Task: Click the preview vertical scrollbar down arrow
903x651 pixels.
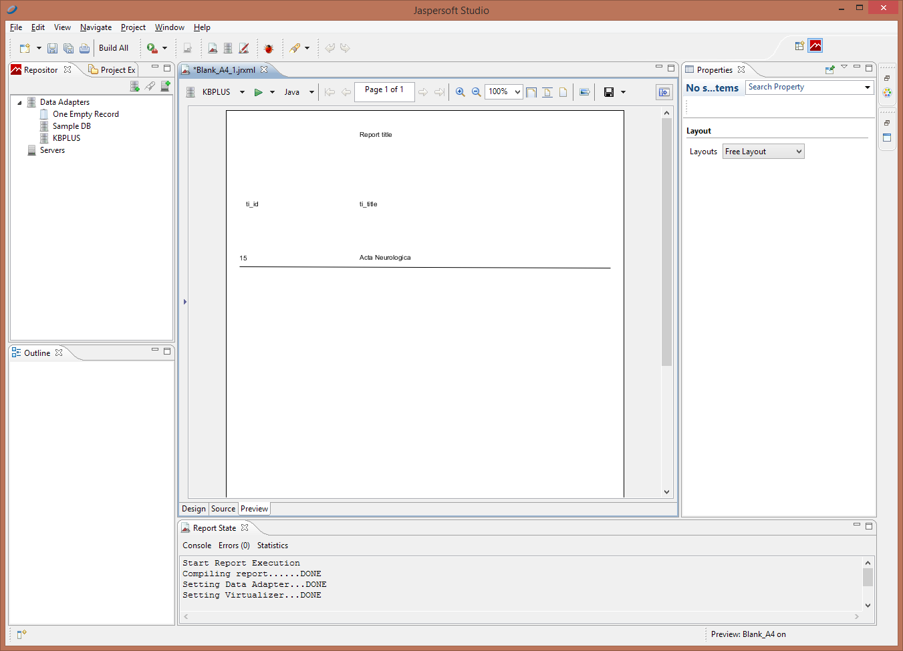Action: 666,492
